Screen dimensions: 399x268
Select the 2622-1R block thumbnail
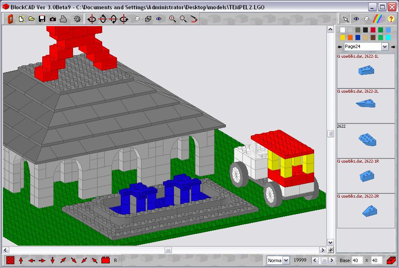366,176
